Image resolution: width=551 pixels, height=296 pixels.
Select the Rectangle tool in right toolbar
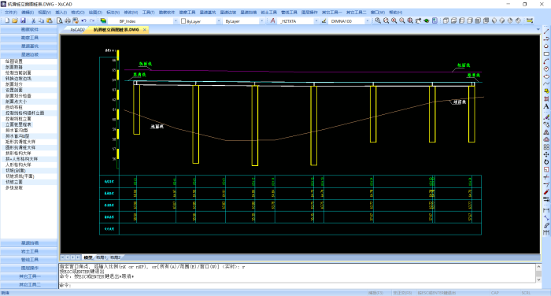tap(546, 54)
